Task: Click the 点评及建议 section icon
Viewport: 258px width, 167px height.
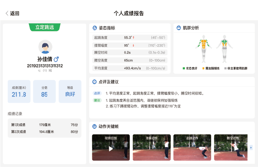Action: click(94, 82)
